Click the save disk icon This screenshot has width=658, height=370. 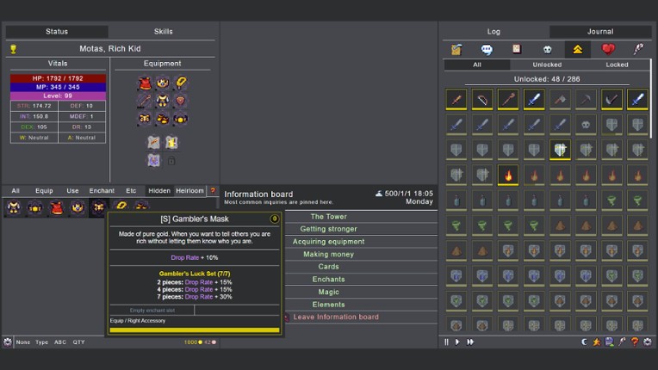point(609,342)
